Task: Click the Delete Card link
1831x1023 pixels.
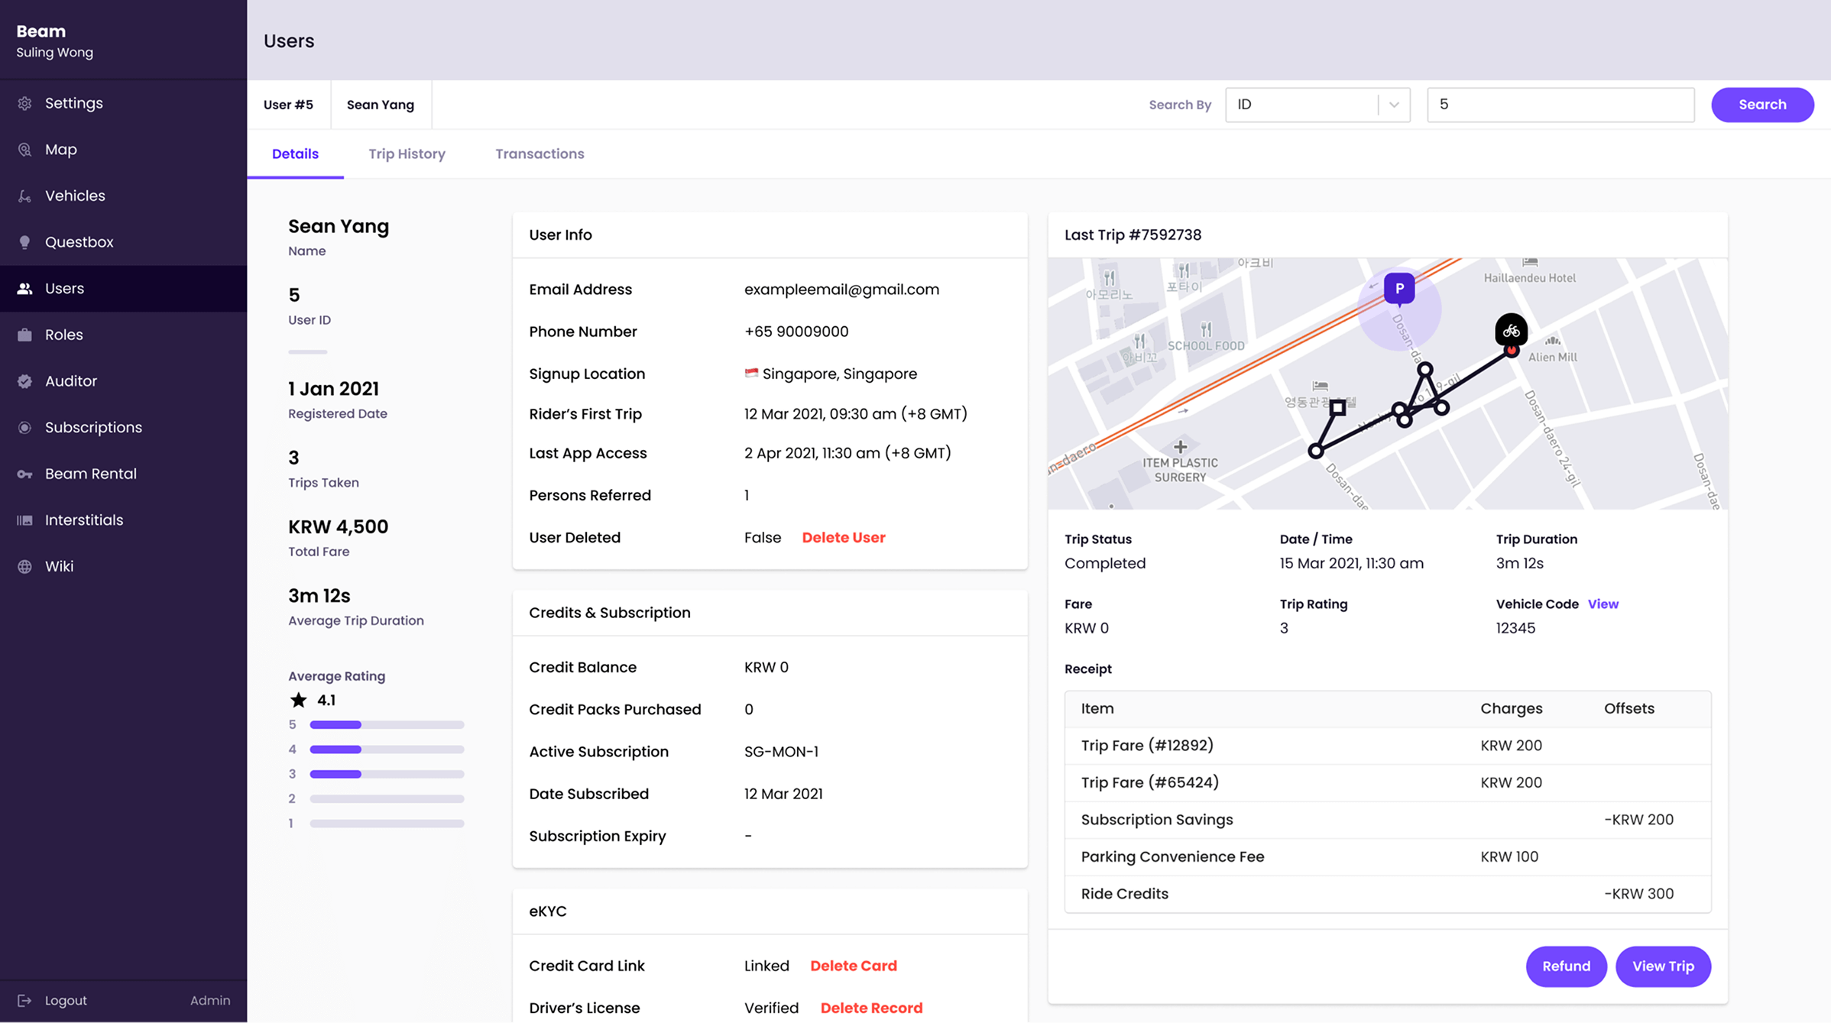Action: [854, 966]
